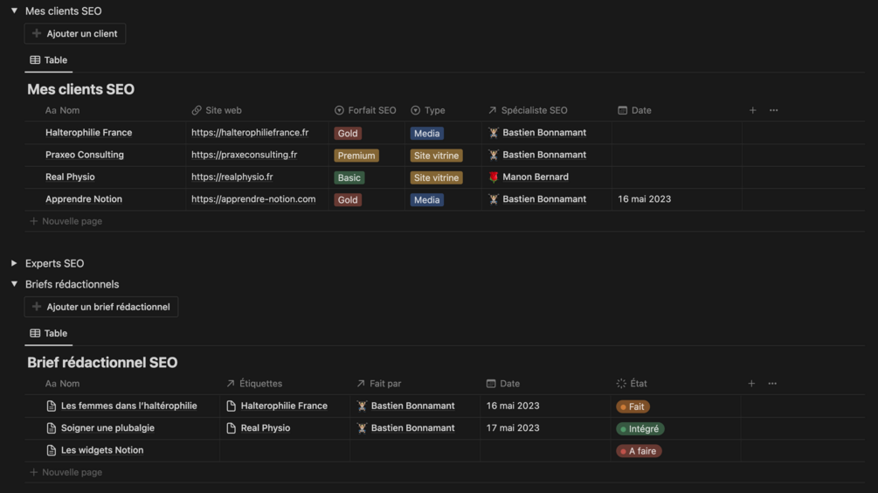Click Bastien Bonnamant in Praxeo Consulting row

click(x=537, y=155)
